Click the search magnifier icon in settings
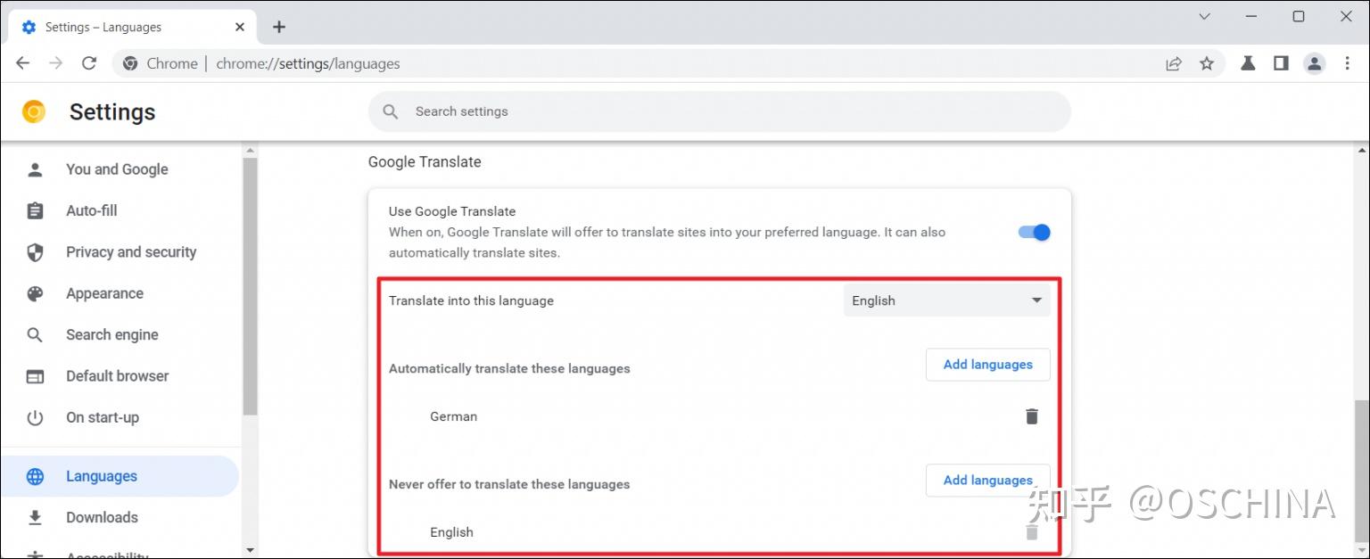 [x=391, y=111]
